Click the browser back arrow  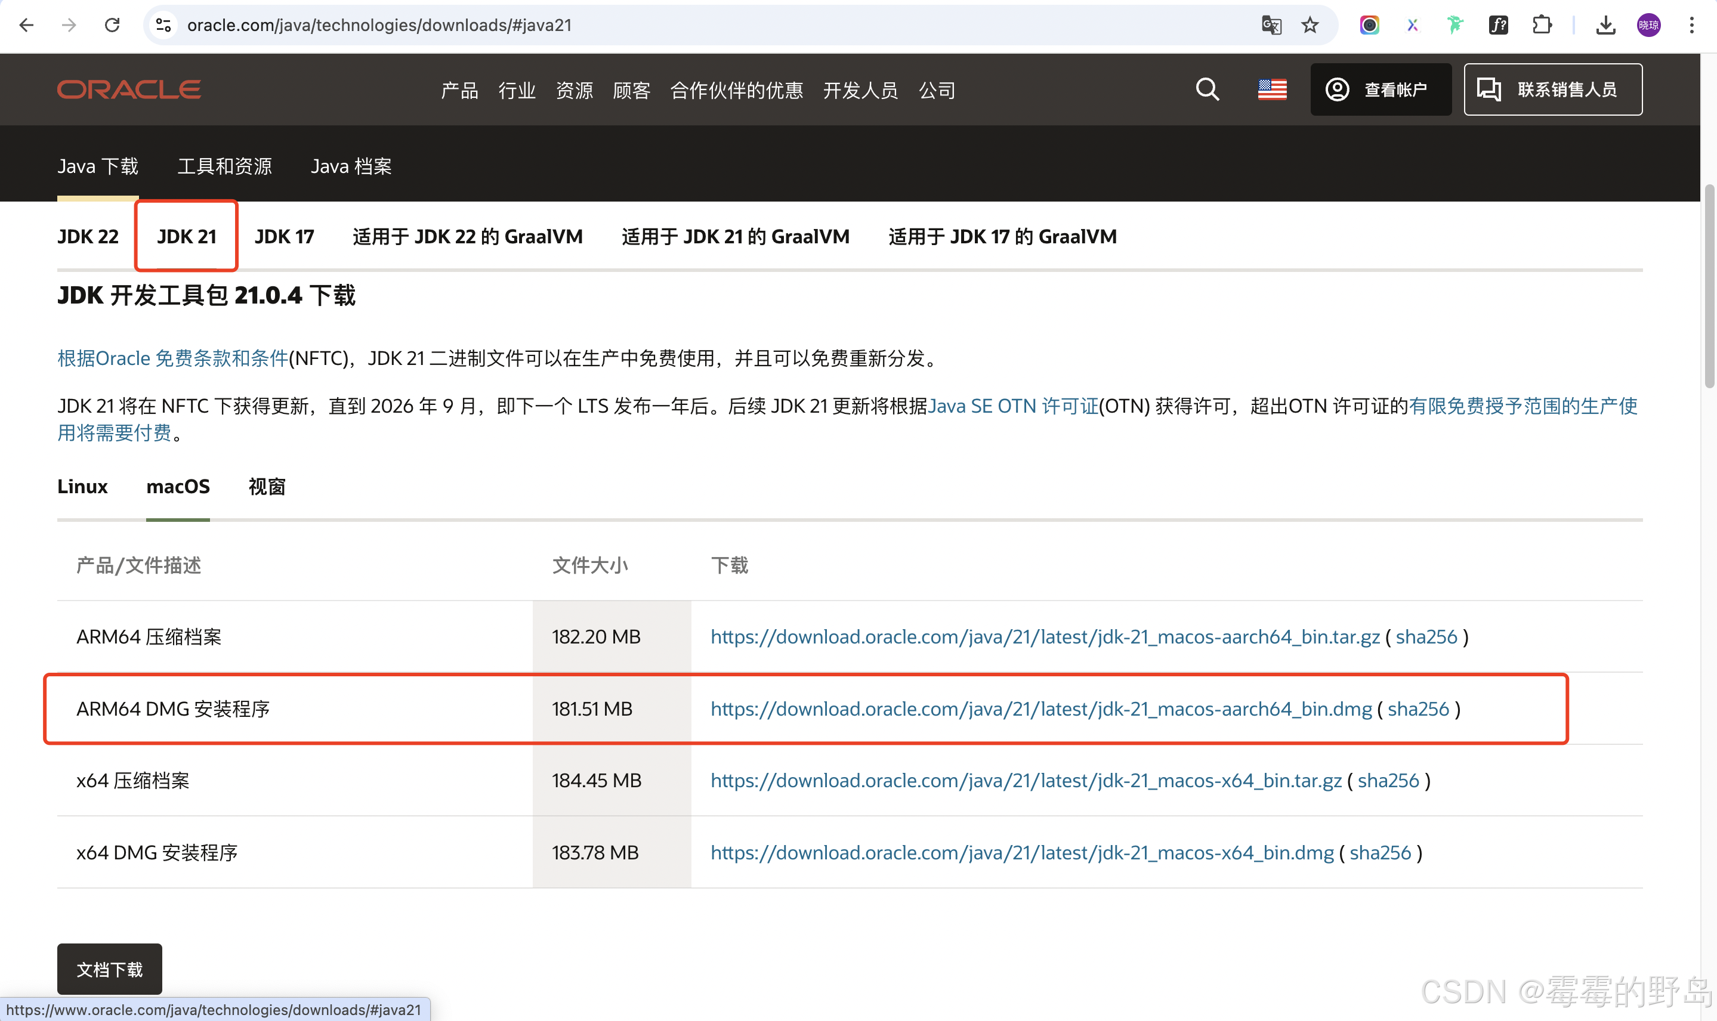point(26,26)
